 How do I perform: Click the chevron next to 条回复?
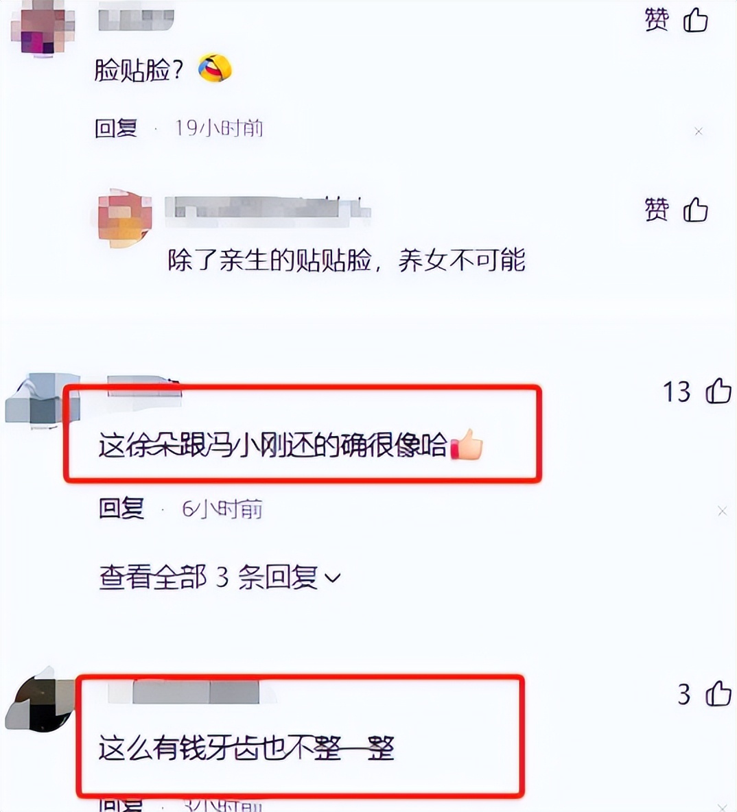tap(332, 577)
